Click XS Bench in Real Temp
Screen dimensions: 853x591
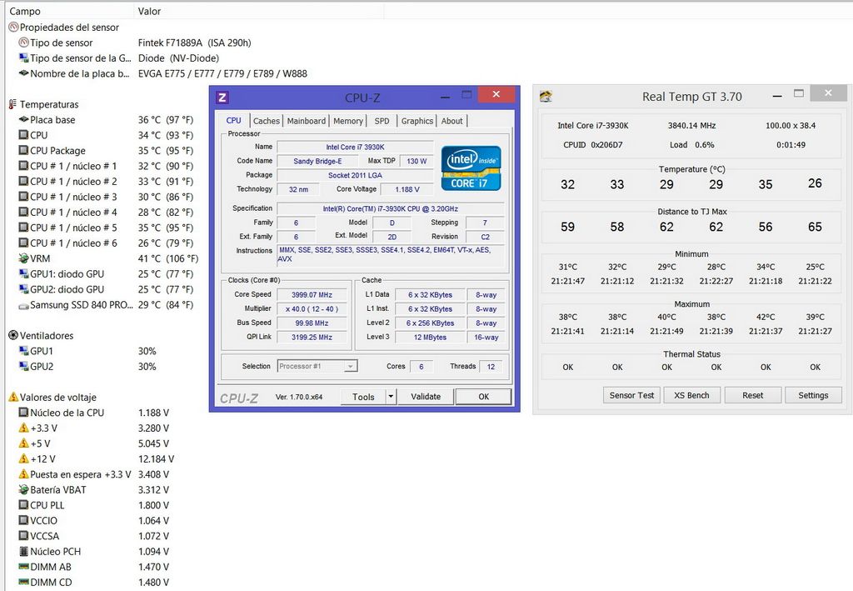coord(692,395)
